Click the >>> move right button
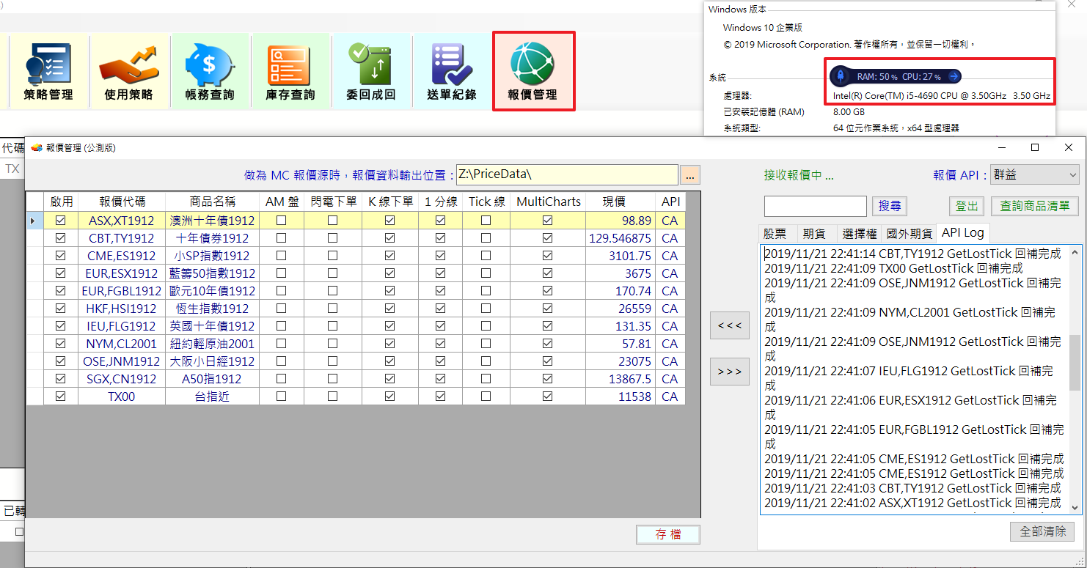Image resolution: width=1087 pixels, height=568 pixels. pos(730,372)
